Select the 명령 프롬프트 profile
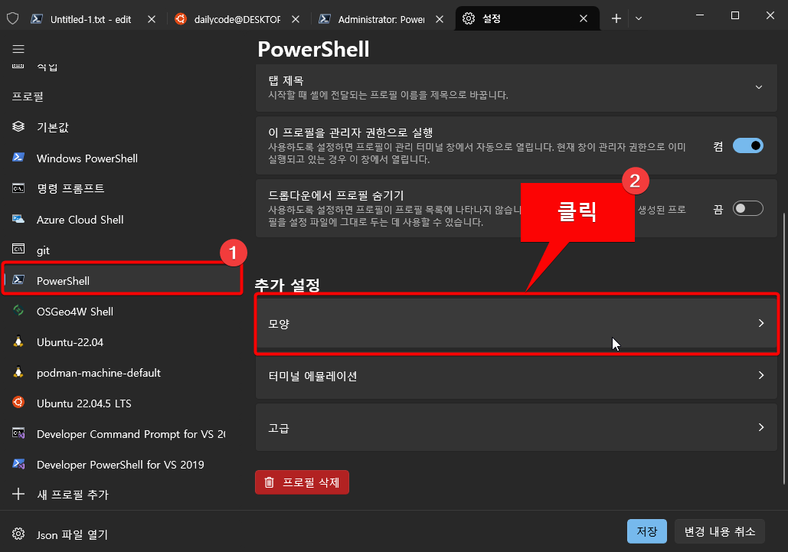This screenshot has height=552, width=788. [122, 188]
